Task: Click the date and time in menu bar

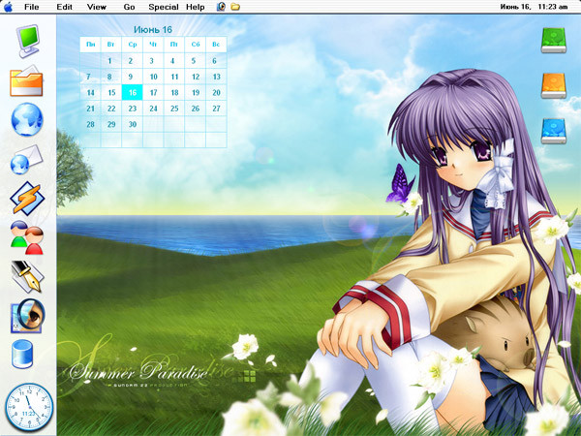Action: click(534, 7)
